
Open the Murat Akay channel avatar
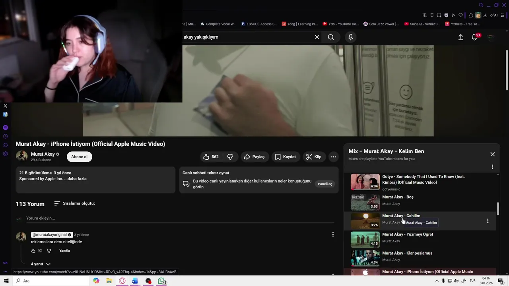coord(21,157)
